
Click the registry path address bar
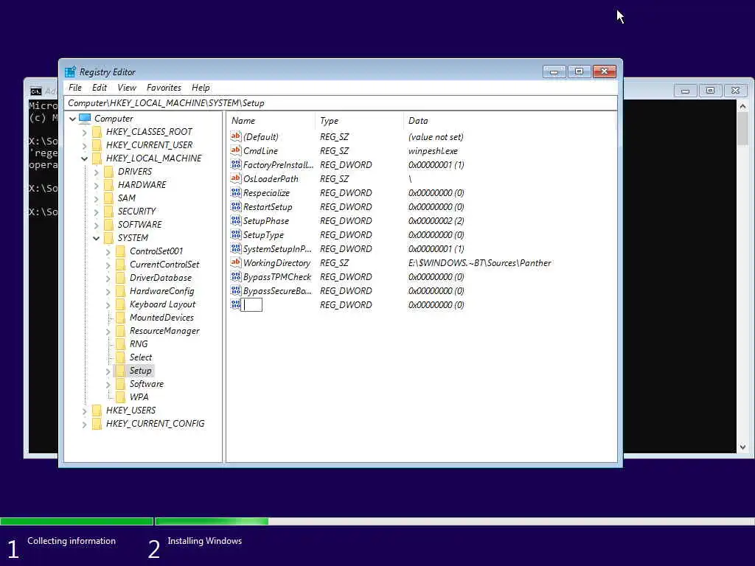(x=341, y=103)
